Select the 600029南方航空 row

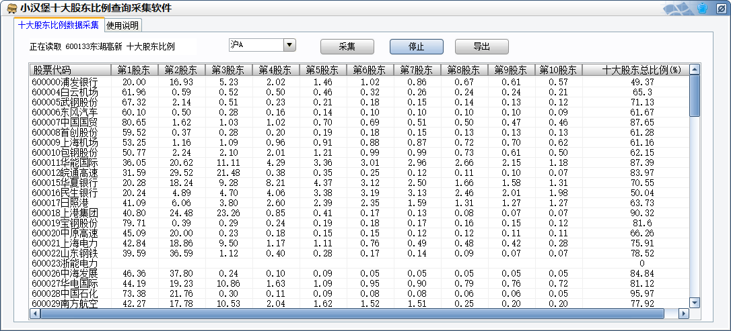tap(65, 303)
